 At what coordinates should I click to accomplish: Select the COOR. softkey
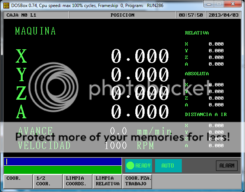point(18,181)
